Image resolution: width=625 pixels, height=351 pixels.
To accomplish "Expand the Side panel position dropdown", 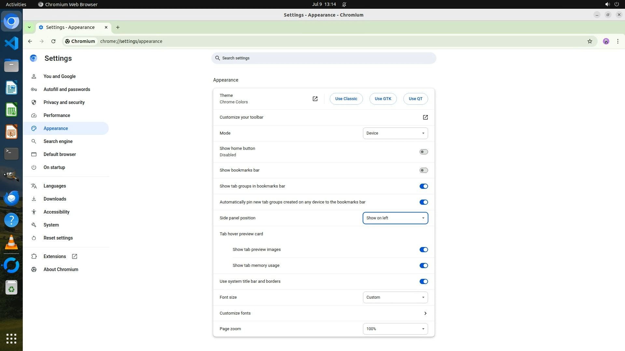I will [395, 218].
